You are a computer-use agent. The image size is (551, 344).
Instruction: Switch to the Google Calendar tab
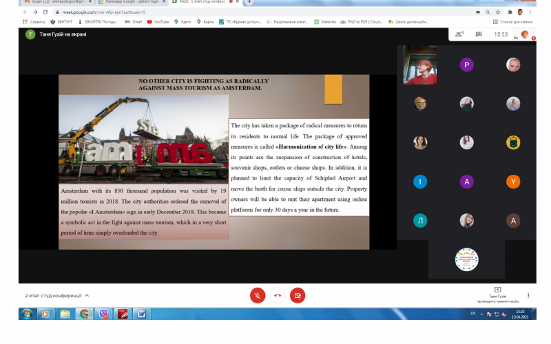132,2
